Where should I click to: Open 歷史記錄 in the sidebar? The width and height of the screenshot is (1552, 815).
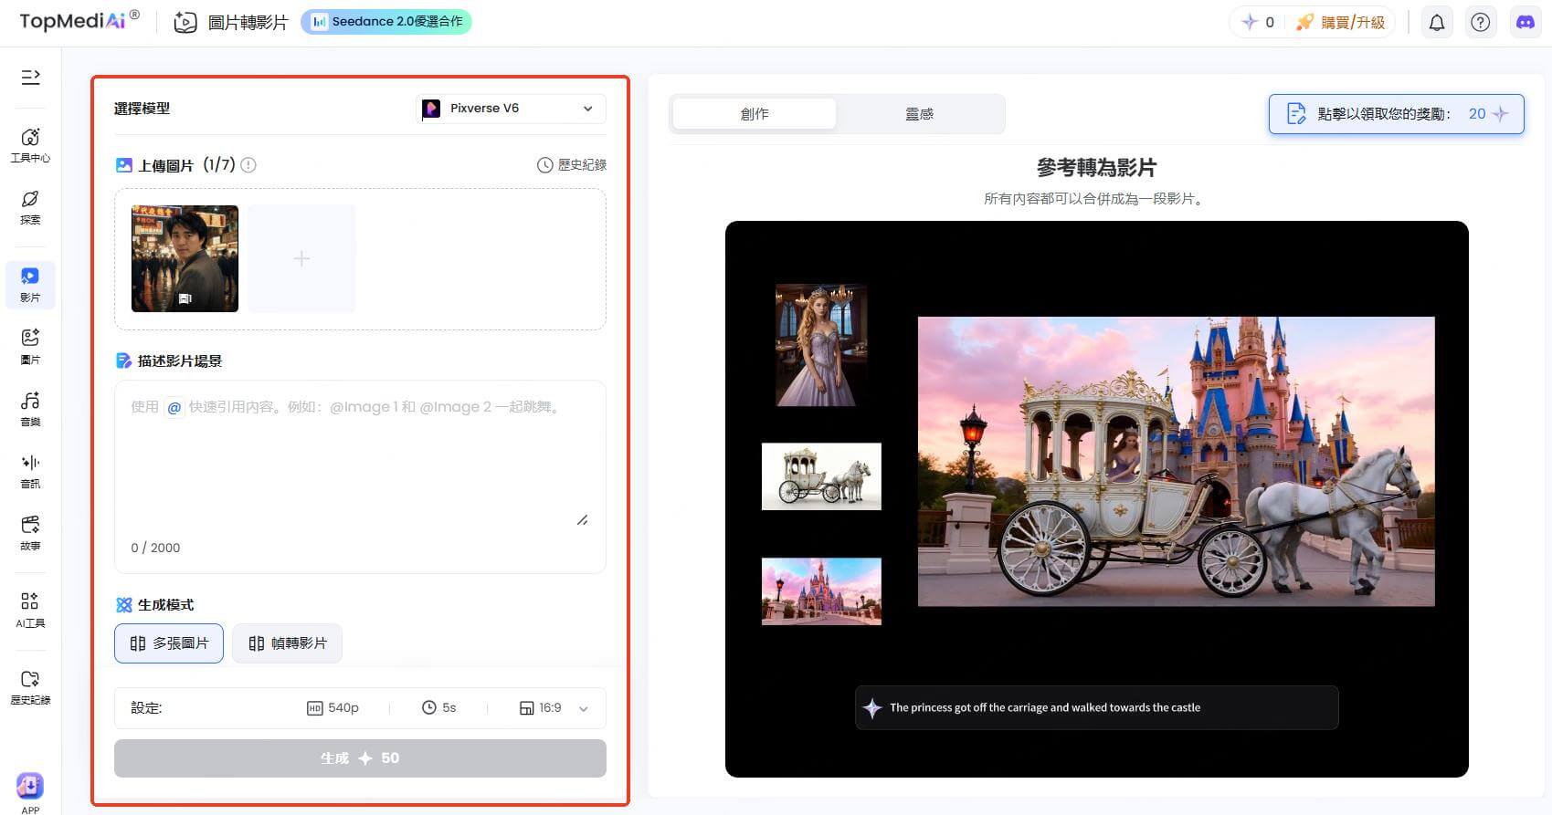point(30,687)
